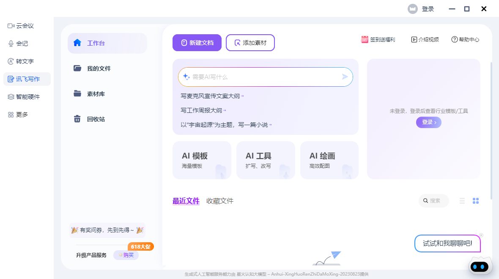499x279 pixels.
Task: Open the 介绍视频 intro video
Action: (425, 39)
